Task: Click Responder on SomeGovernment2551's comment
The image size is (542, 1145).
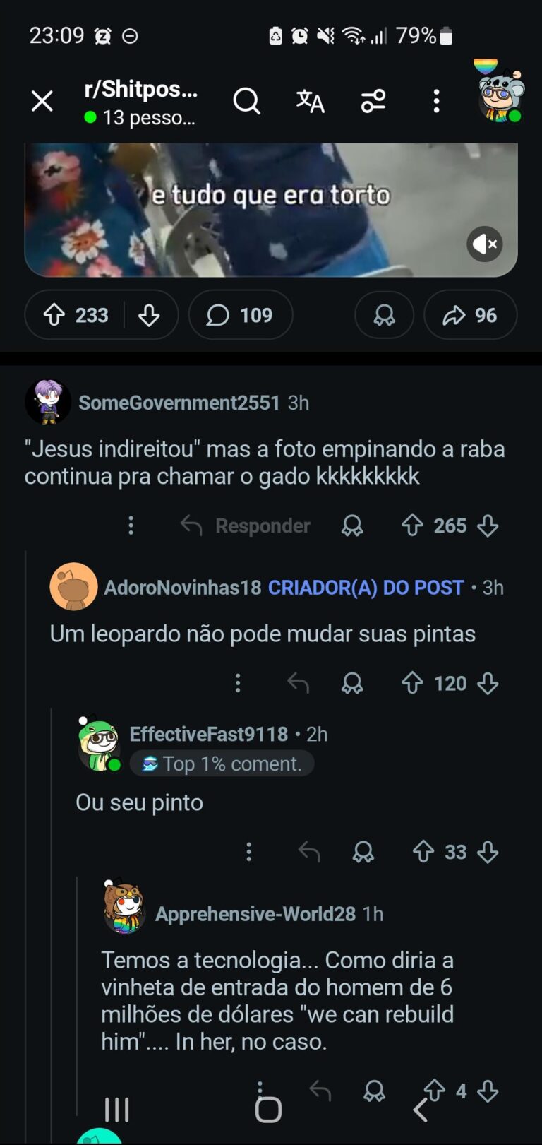Action: [x=246, y=526]
